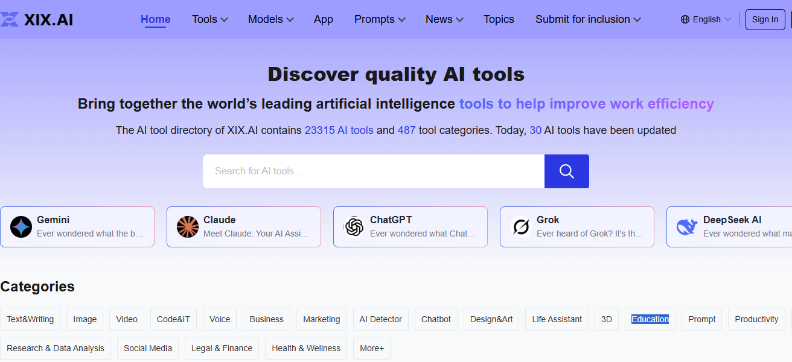Open the English language selector
The height and width of the screenshot is (362, 792).
707,19
